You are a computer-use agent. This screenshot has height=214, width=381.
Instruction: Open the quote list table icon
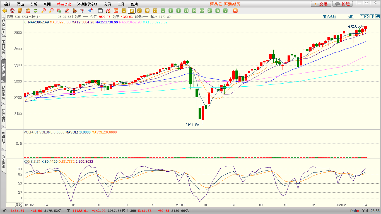pyautogui.click(x=100, y=11)
